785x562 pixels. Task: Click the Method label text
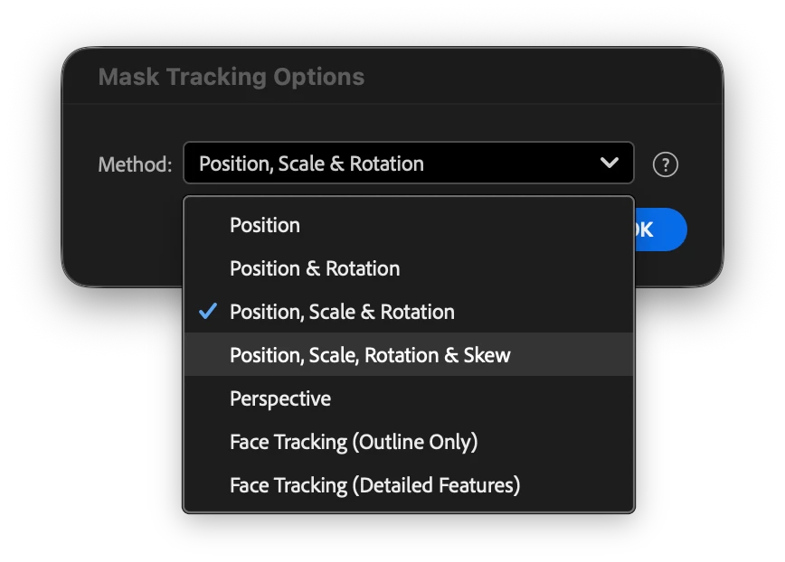tap(135, 164)
